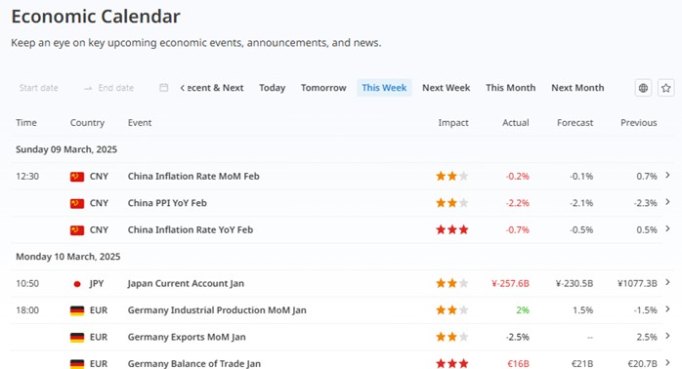The image size is (682, 369).
Task: Select the This Week tab
Action: pos(384,88)
